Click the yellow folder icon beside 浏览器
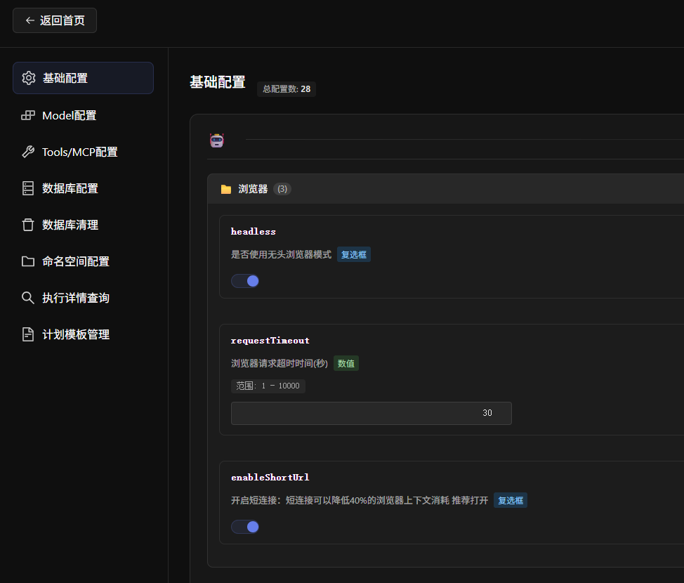 [225, 188]
